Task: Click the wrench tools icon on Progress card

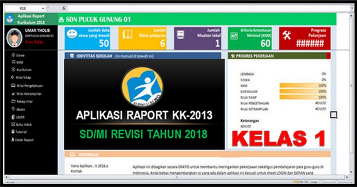Action: point(287,35)
